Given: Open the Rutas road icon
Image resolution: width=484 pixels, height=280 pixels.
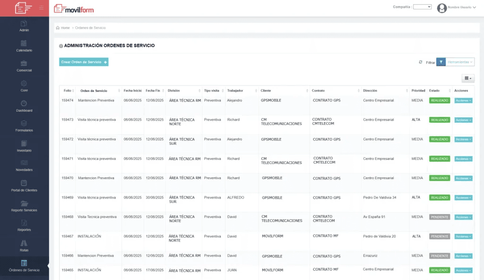Looking at the screenshot, I should coord(24,243).
